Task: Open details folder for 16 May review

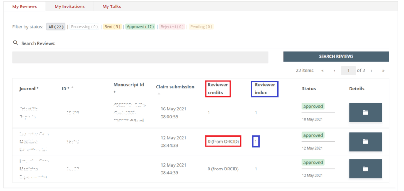Action: coord(365,112)
